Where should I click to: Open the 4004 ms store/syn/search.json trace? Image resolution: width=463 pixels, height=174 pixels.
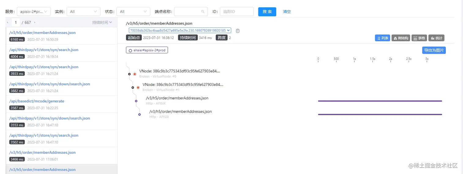click(62, 53)
